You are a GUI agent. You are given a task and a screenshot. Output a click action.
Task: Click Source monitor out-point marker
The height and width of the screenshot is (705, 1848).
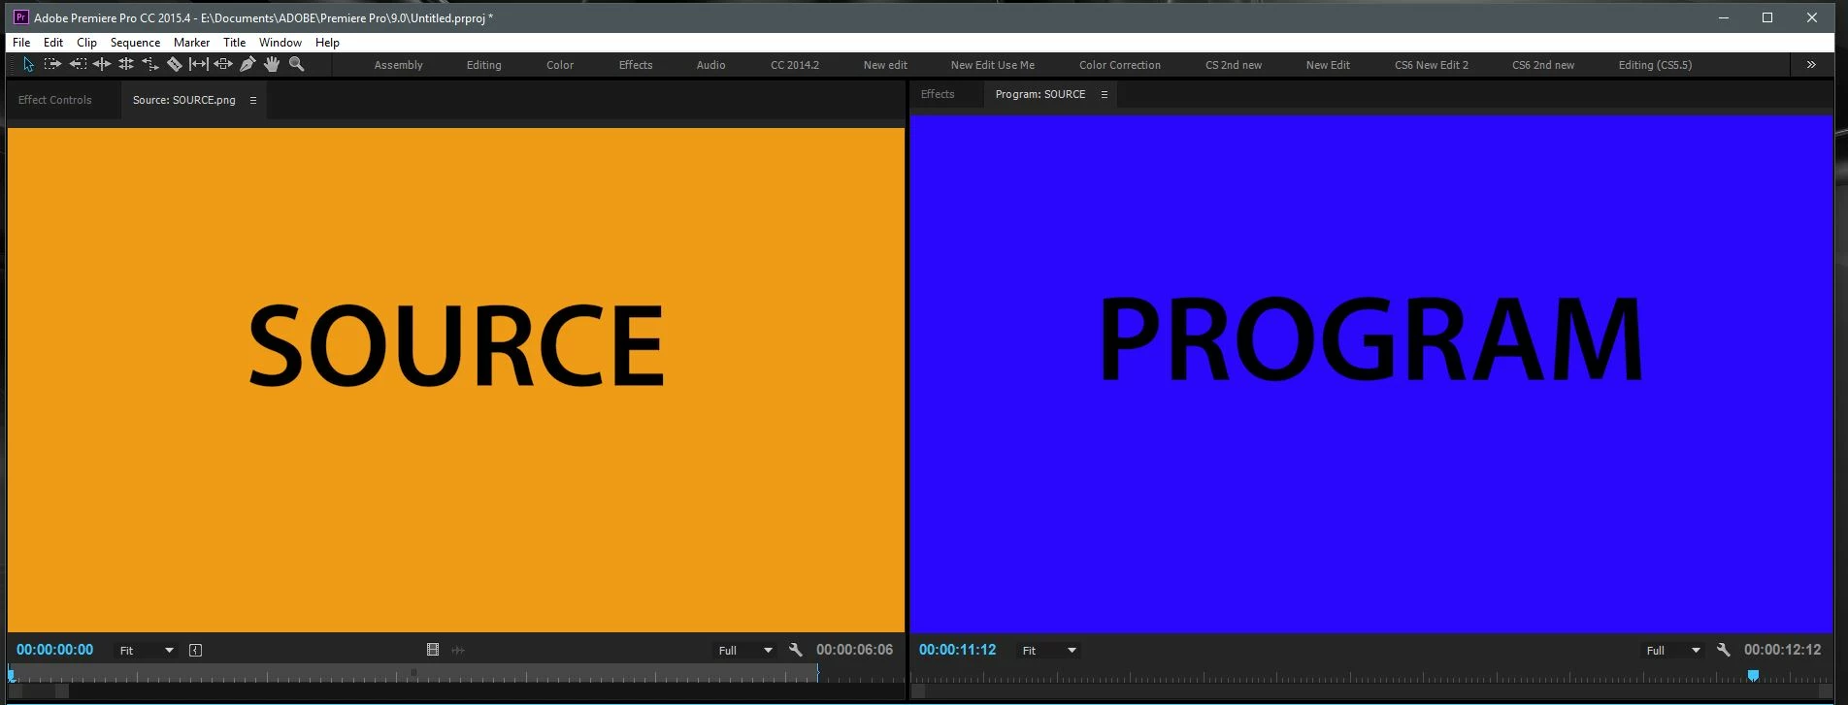817,673
